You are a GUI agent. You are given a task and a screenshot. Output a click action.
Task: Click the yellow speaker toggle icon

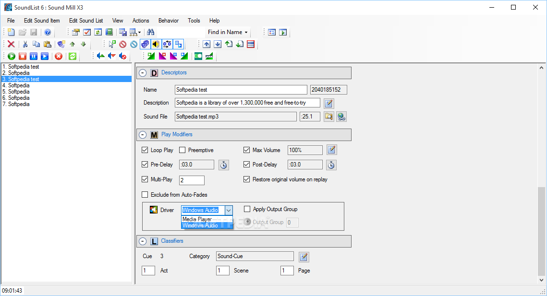[156, 44]
